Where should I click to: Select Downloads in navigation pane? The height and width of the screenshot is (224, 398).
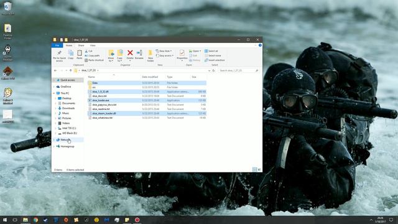[68, 108]
